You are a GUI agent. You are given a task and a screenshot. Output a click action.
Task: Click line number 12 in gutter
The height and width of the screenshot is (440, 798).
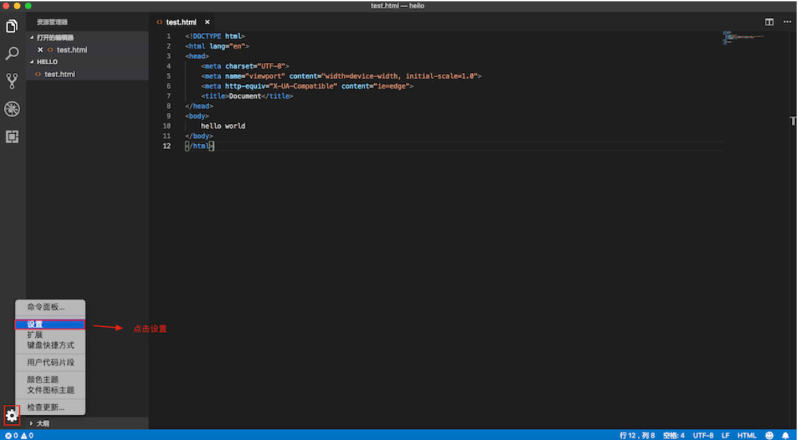[x=166, y=146]
